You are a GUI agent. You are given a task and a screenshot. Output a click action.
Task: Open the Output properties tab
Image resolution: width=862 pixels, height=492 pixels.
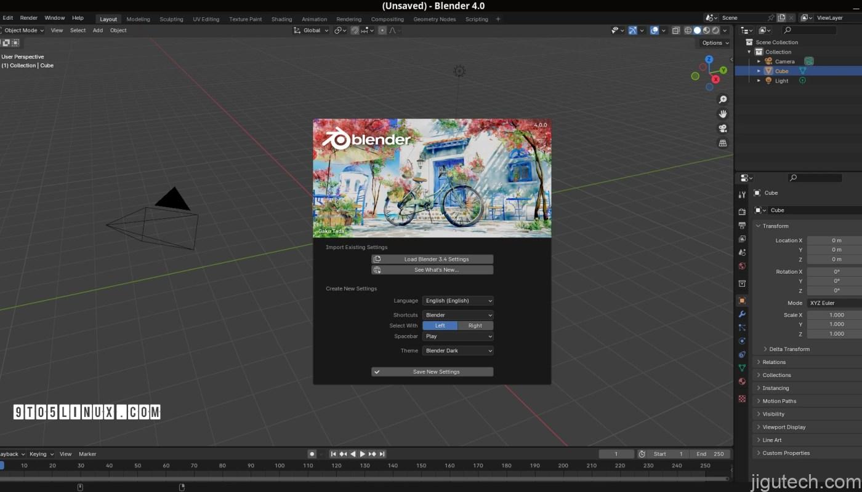(x=742, y=225)
